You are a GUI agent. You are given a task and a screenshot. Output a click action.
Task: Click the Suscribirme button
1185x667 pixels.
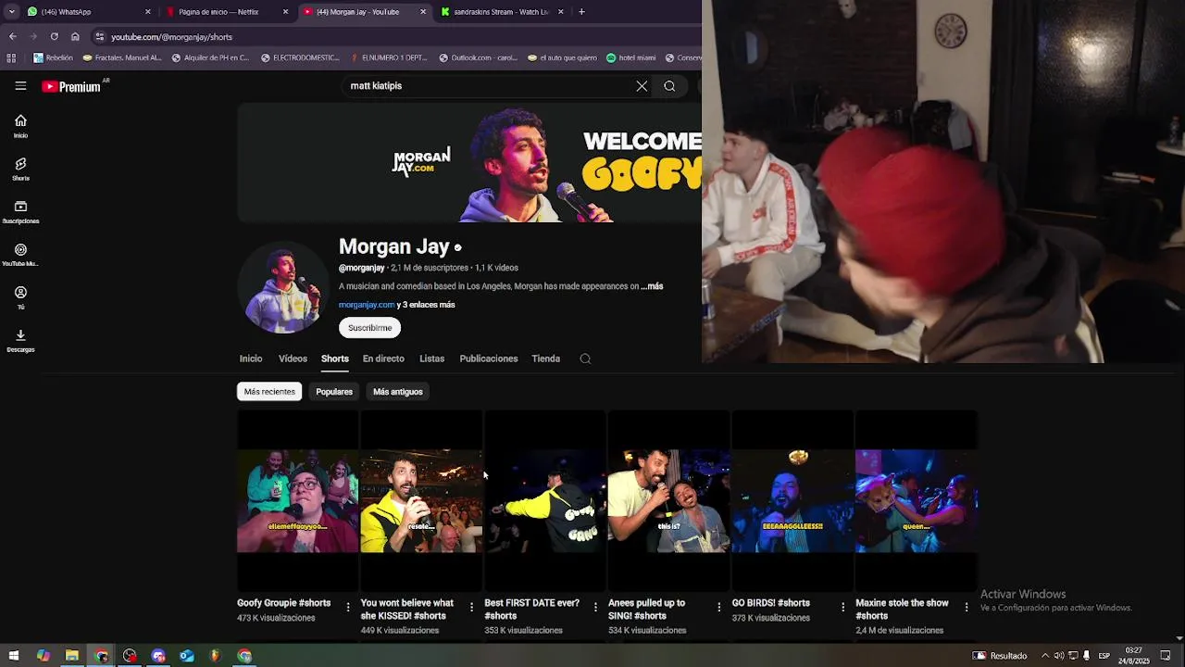(369, 328)
